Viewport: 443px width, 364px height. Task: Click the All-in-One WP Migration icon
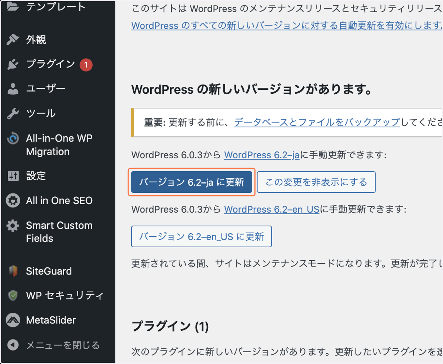point(13,139)
